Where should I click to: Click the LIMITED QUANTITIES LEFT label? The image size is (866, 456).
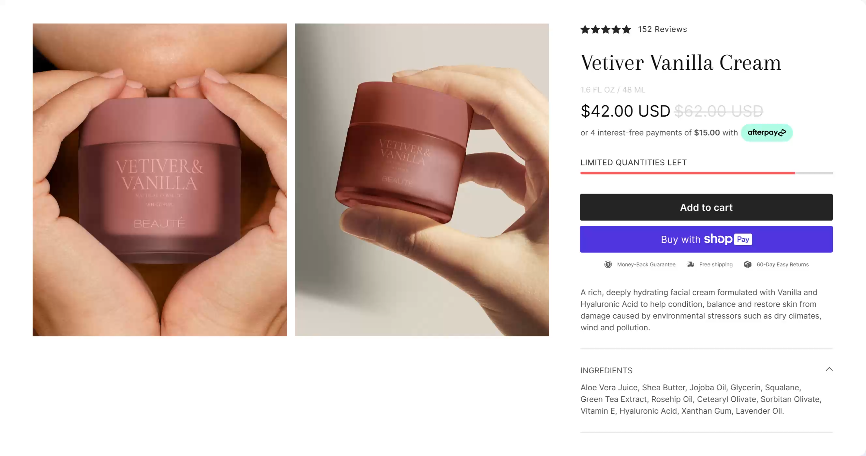[x=634, y=163]
